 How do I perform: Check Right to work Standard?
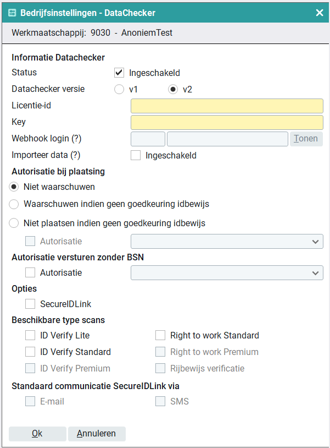click(160, 335)
